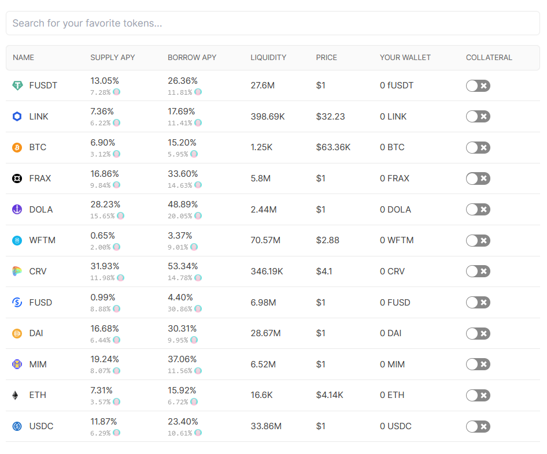547x454 pixels.
Task: Toggle DOLA collateral switch
Action: coord(478,210)
